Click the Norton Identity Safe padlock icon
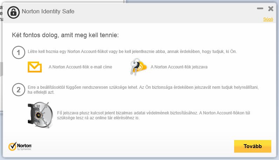Screen dimensions: 279x160 [13, 12]
